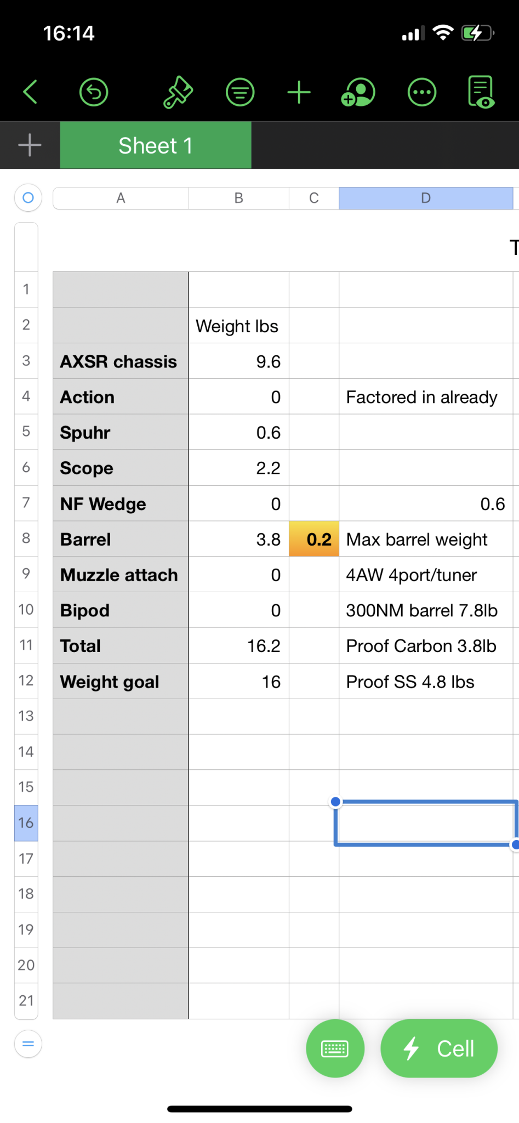Tap the back chevron to leave the spreadsheet

[31, 92]
